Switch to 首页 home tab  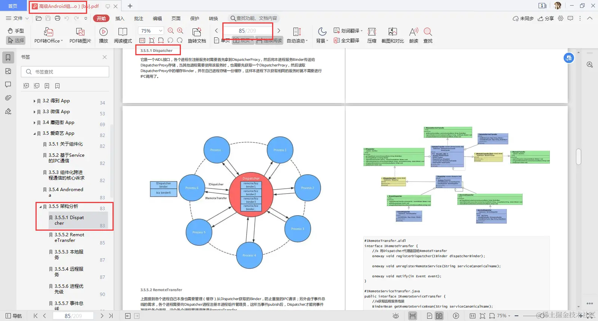click(x=13, y=6)
